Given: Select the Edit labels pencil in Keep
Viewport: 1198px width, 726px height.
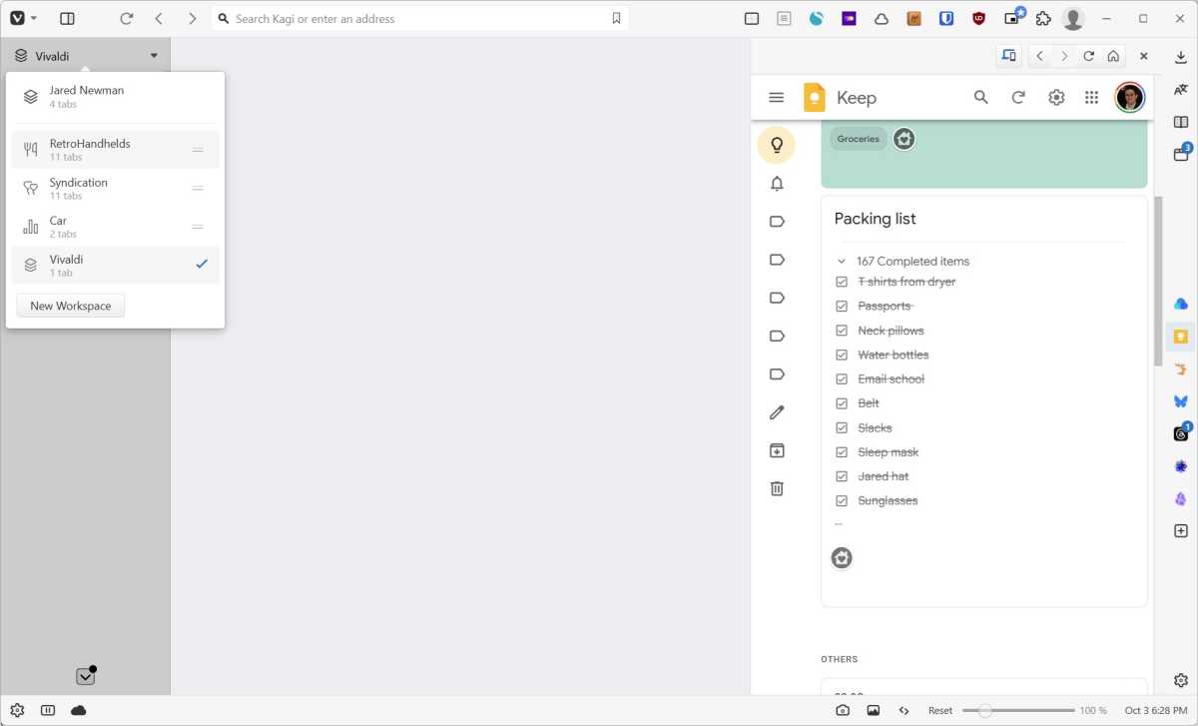Looking at the screenshot, I should point(777,411).
